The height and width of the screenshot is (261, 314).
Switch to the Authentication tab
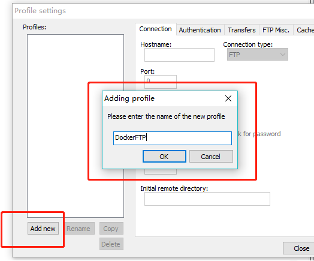200,30
